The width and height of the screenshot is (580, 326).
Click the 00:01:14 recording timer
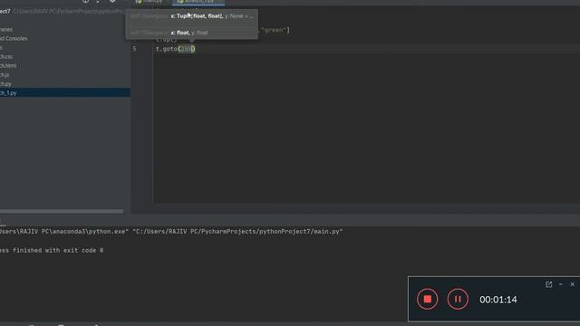click(498, 300)
